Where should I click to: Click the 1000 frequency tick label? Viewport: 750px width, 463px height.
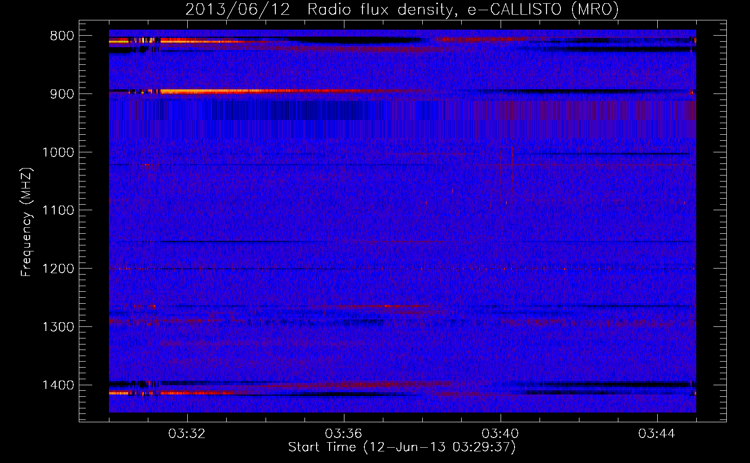coord(58,152)
